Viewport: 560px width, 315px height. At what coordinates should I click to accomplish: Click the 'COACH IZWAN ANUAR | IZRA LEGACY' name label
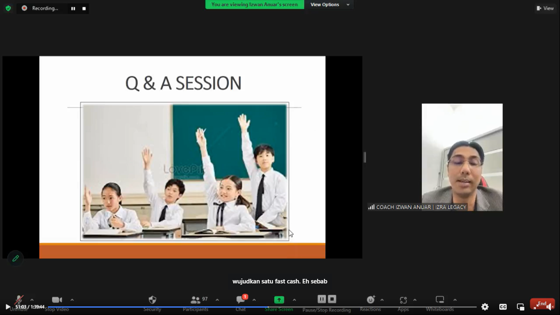click(421, 207)
